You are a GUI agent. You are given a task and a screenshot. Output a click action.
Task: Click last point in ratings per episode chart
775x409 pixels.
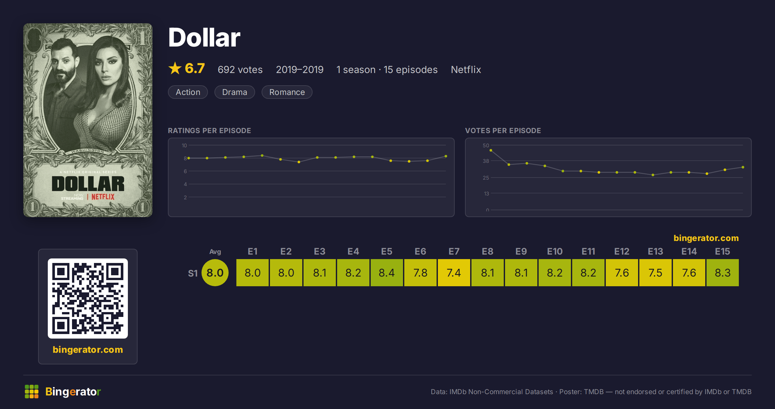point(446,156)
